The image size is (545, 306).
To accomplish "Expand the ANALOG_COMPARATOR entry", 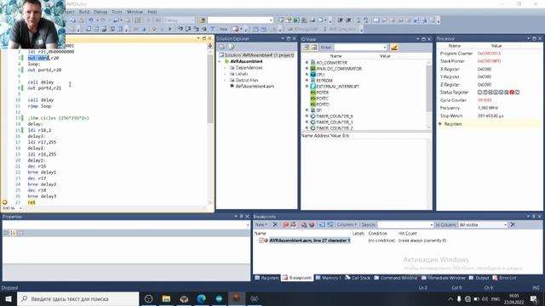I will pos(307,68).
